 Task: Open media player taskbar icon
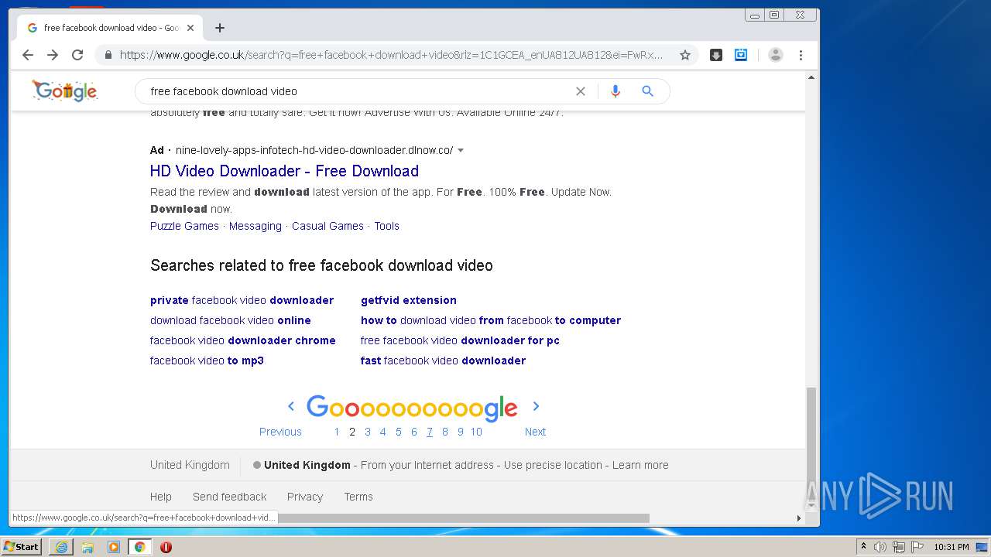tap(114, 547)
